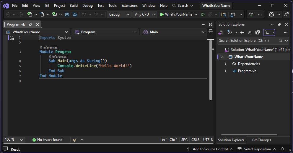The width and height of the screenshot is (293, 153).
Task: Click Start Without Debugging outline play icon
Action: [203, 14]
